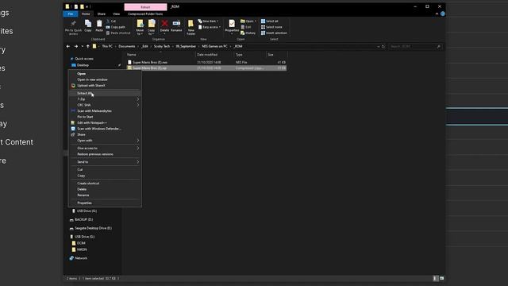Click the Explorer help question mark
The image size is (508, 286).
pyautogui.click(x=443, y=14)
